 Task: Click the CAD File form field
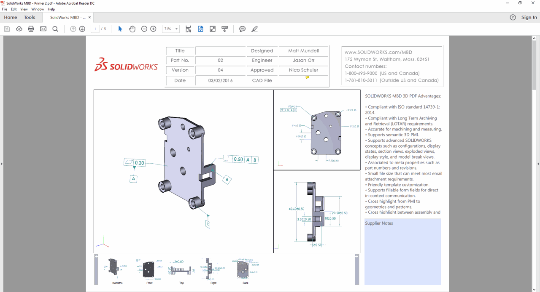[x=304, y=80]
